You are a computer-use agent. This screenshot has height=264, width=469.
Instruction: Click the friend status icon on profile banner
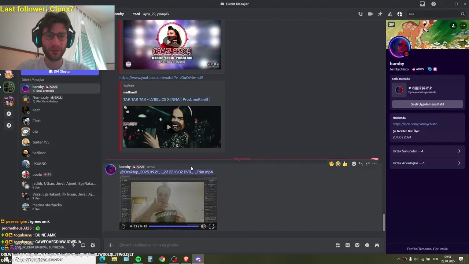coord(454,26)
